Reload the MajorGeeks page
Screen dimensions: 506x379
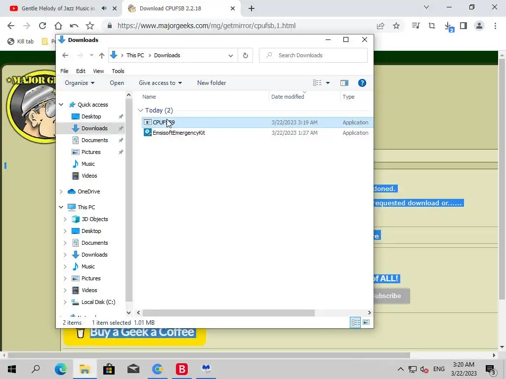click(42, 26)
